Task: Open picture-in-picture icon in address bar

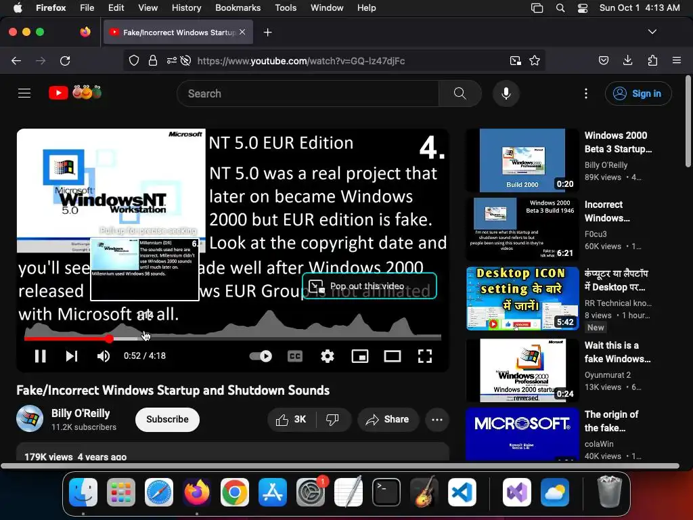Action: pos(515,60)
